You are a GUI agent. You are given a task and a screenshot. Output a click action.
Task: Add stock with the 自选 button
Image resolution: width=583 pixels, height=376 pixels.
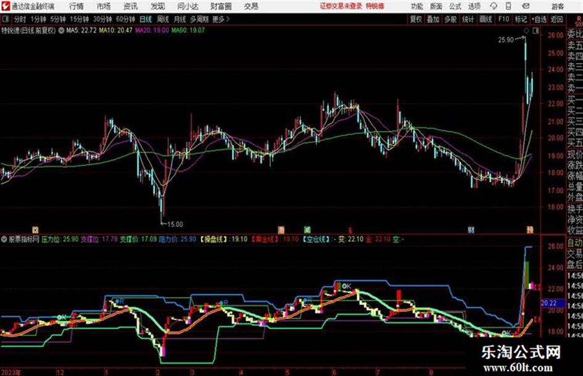tap(539, 19)
